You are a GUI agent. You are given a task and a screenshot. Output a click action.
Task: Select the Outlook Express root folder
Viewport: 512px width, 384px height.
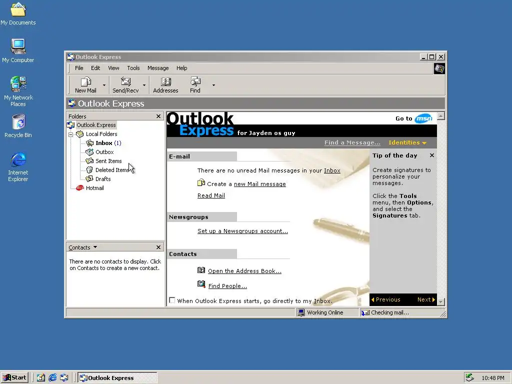96,125
